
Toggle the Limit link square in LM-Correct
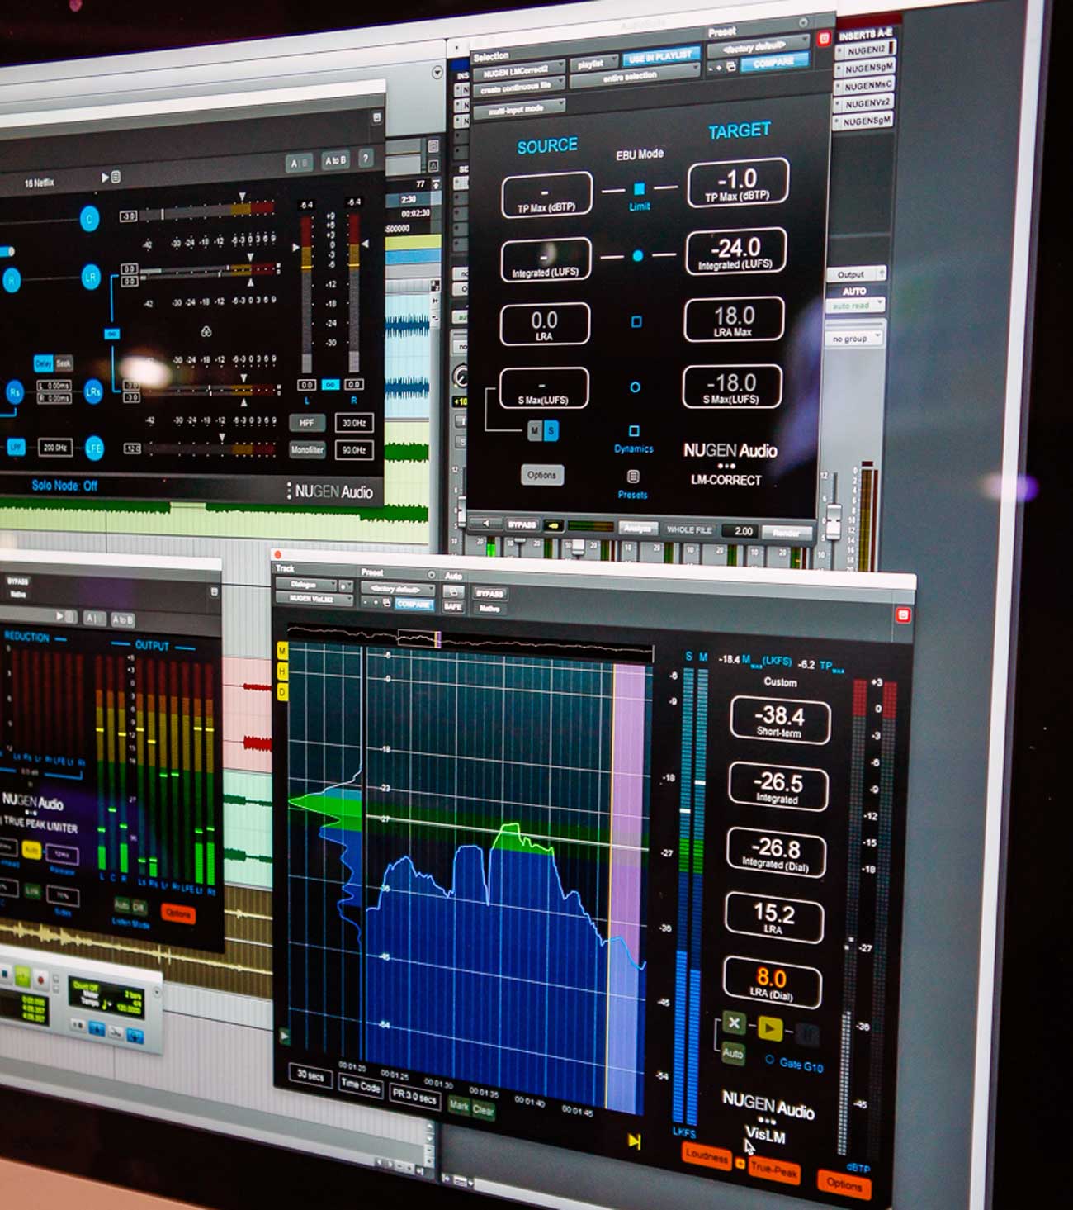(639, 189)
